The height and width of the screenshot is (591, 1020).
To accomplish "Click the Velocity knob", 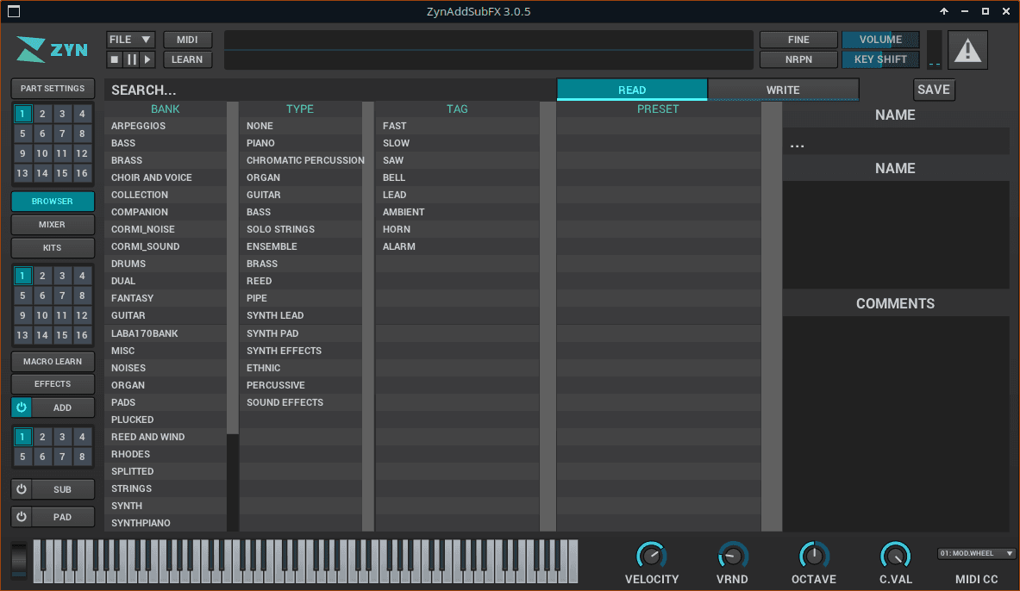I will [651, 555].
